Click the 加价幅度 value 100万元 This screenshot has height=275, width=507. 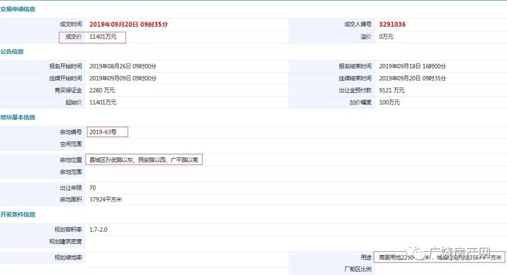tap(389, 102)
